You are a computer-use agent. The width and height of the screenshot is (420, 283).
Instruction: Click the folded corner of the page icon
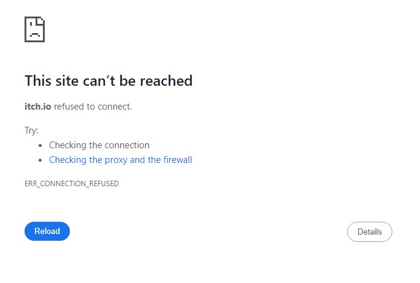[42, 20]
